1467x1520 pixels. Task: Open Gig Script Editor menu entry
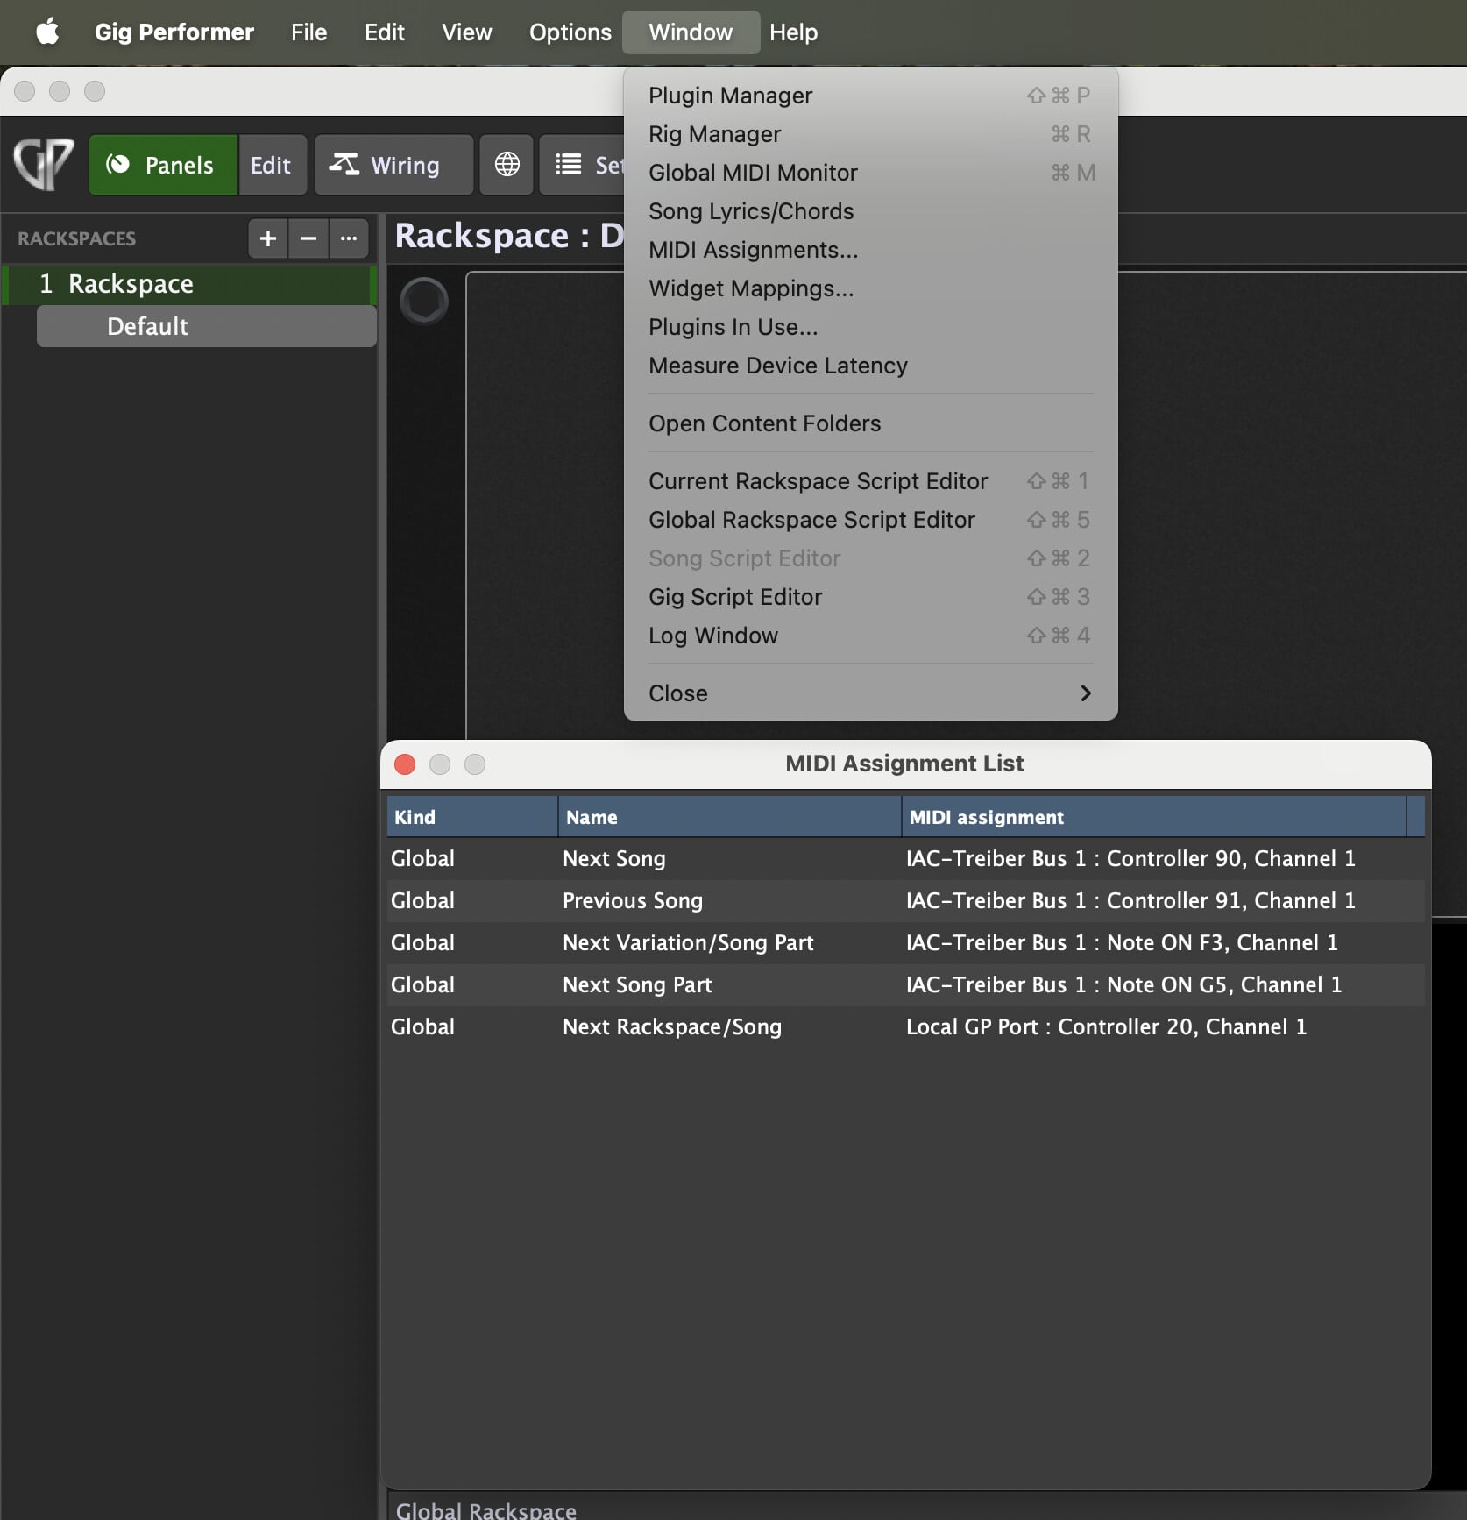pyautogui.click(x=734, y=597)
